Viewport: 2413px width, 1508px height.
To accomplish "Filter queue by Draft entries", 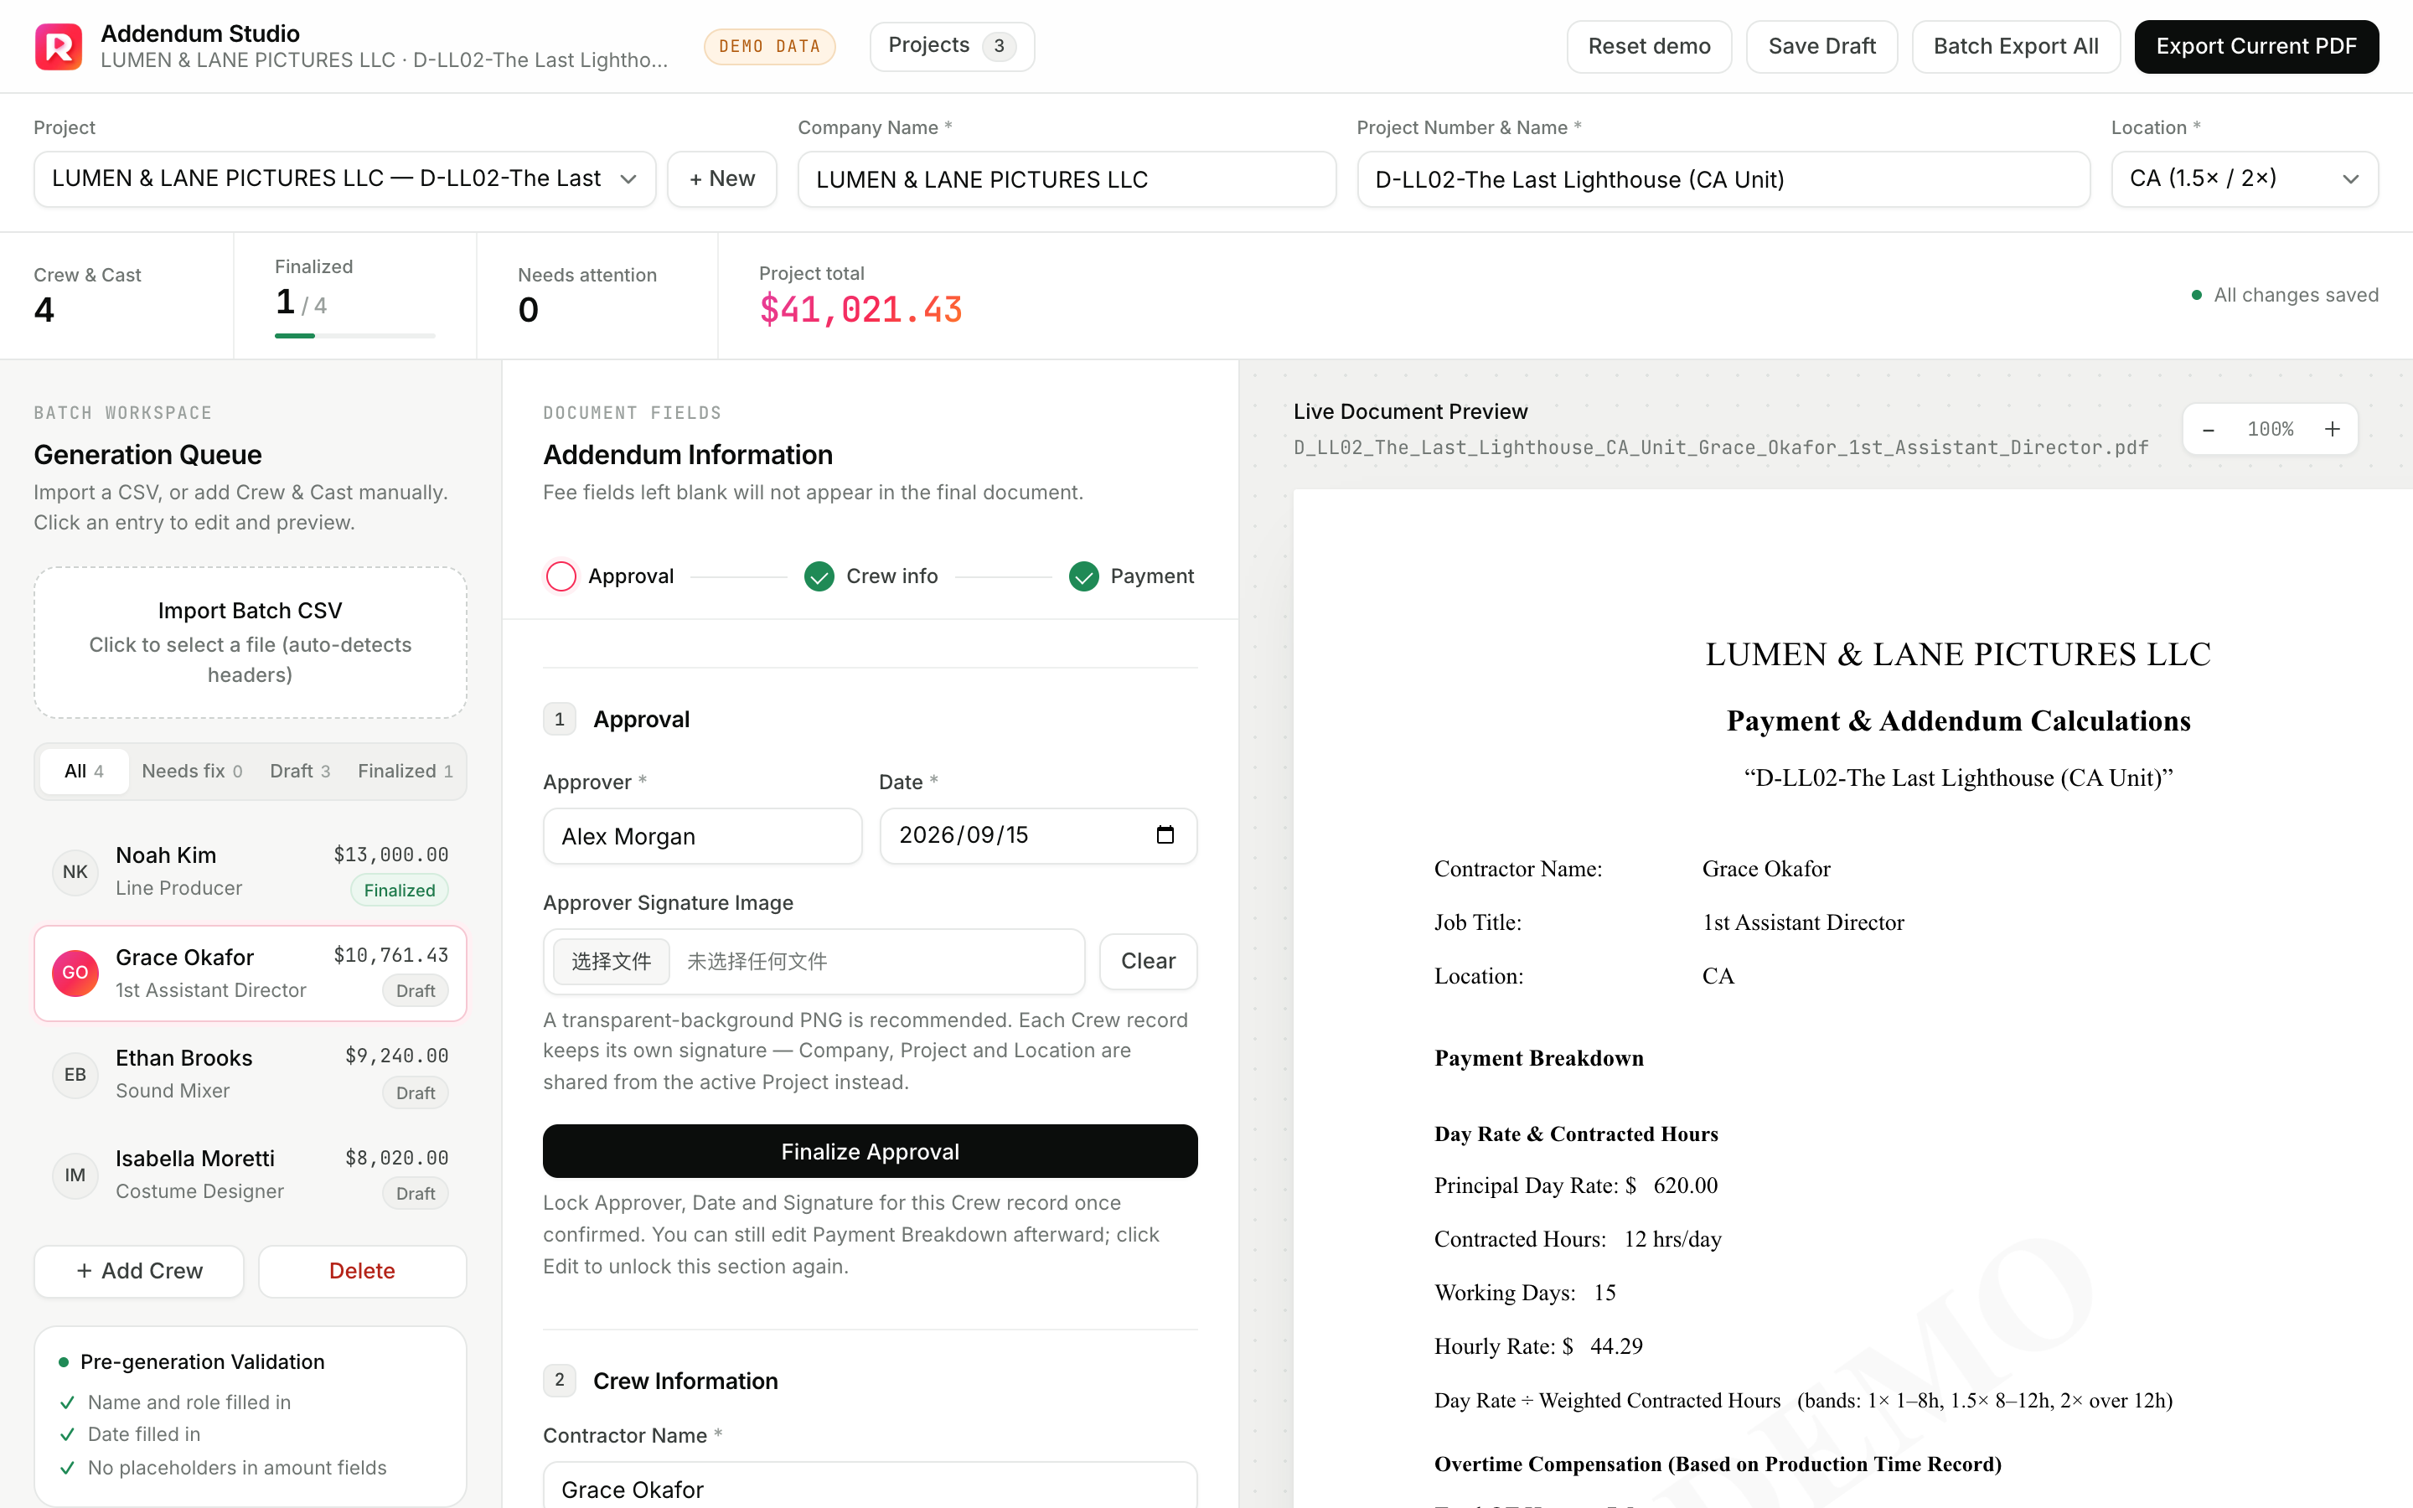I will pyautogui.click(x=299, y=771).
